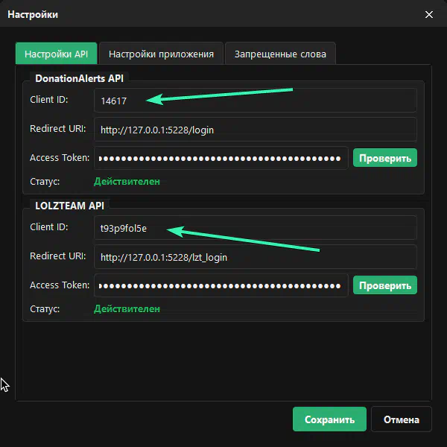
Task: Click the Настройки window title text
Action: tap(33, 14)
